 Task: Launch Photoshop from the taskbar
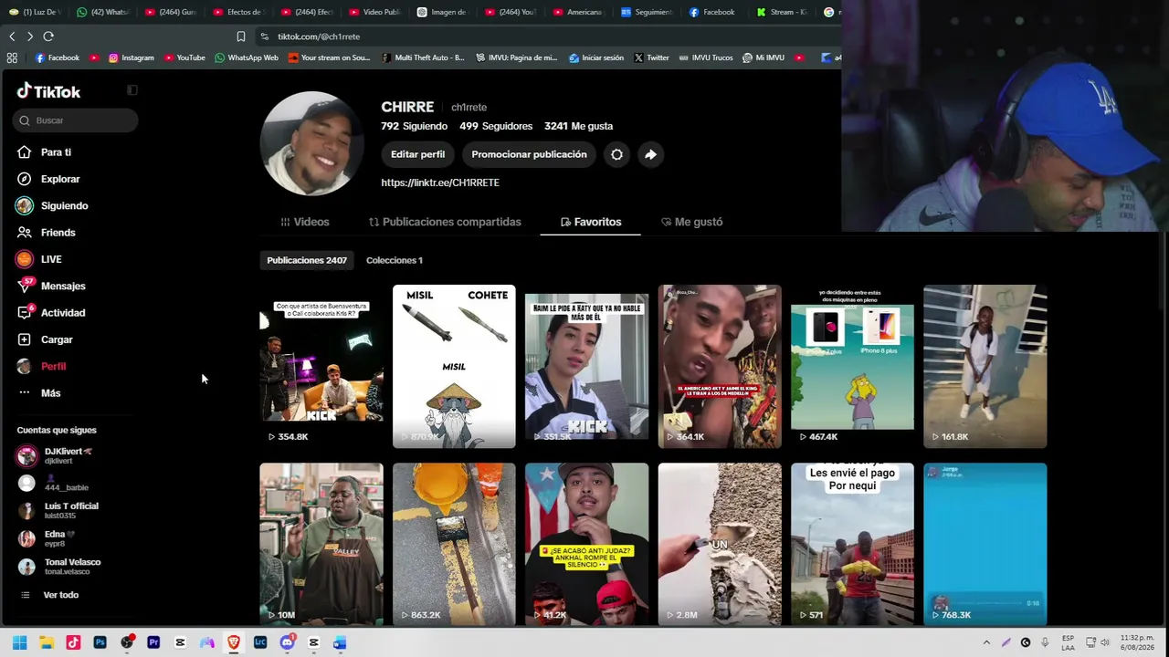click(100, 642)
